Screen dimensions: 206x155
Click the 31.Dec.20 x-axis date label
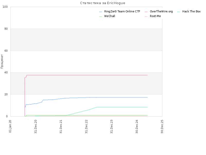click(x=36, y=127)
